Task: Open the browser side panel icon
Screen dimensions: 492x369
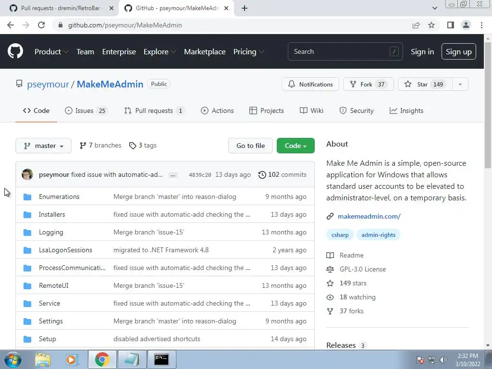Action: pyautogui.click(x=451, y=25)
